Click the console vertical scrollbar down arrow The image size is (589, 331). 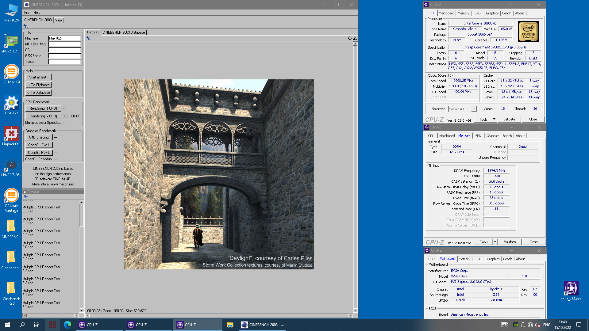pyautogui.click(x=81, y=310)
